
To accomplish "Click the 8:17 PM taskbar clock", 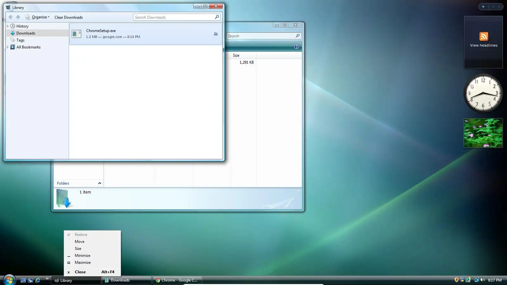I will (495, 280).
